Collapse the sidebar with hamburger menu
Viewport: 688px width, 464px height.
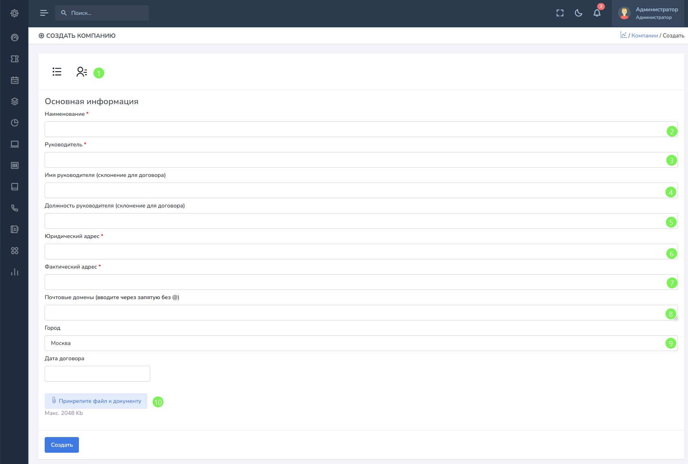44,13
